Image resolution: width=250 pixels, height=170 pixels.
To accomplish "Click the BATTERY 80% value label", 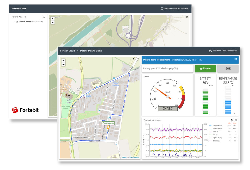I will pos(205,82).
